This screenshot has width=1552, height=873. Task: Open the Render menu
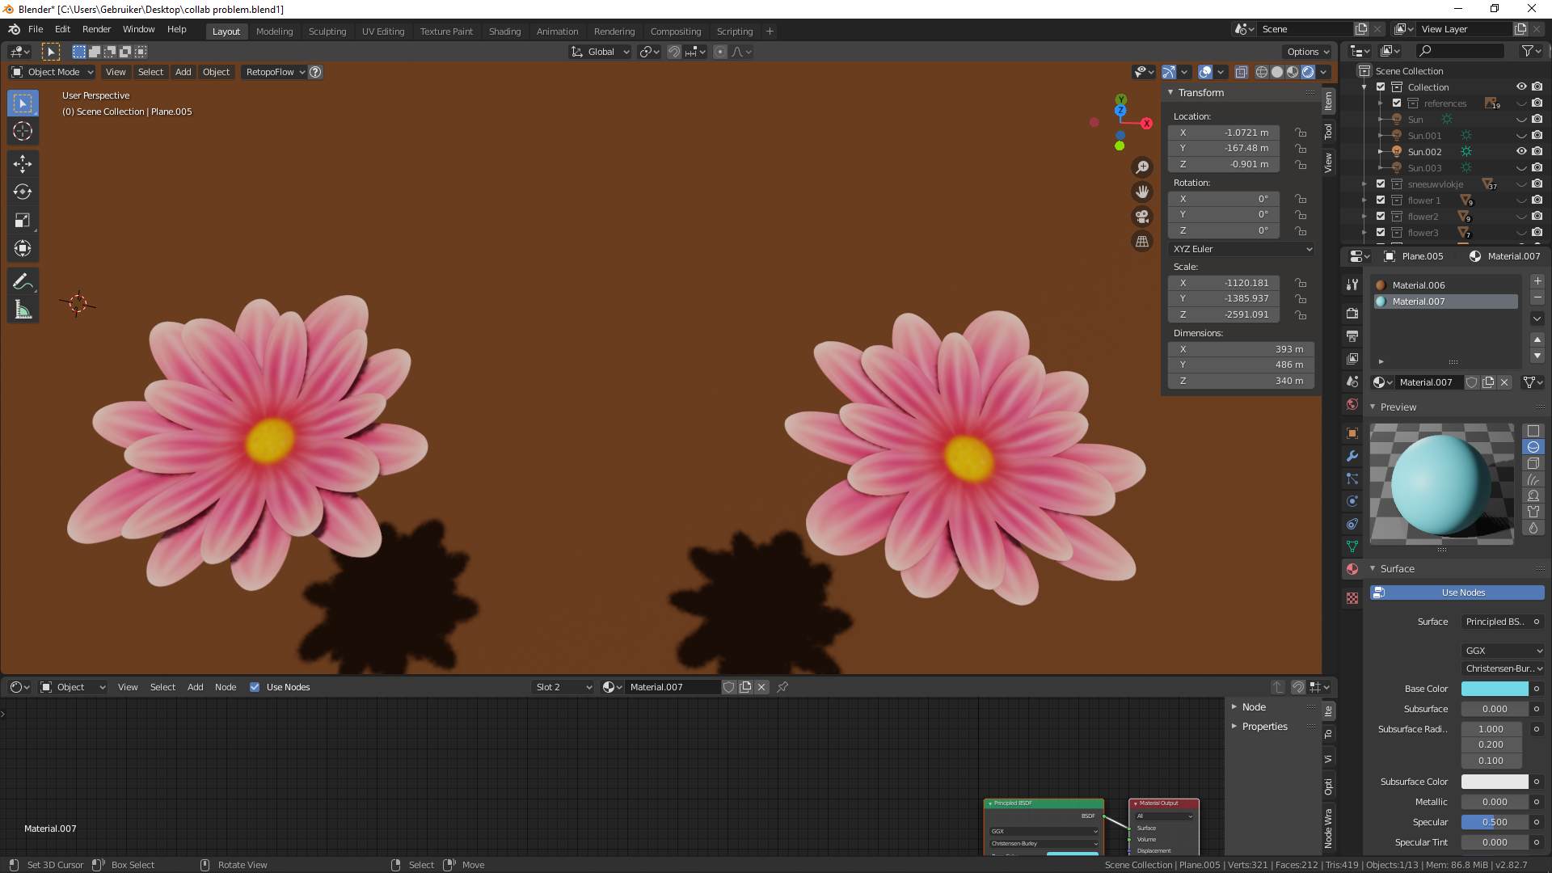point(96,29)
